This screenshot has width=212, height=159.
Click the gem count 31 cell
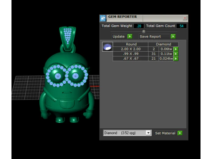[154, 54]
